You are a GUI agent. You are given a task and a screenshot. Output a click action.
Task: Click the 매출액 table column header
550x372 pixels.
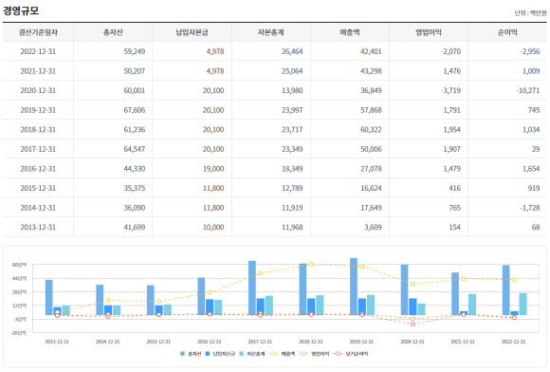[x=350, y=32]
